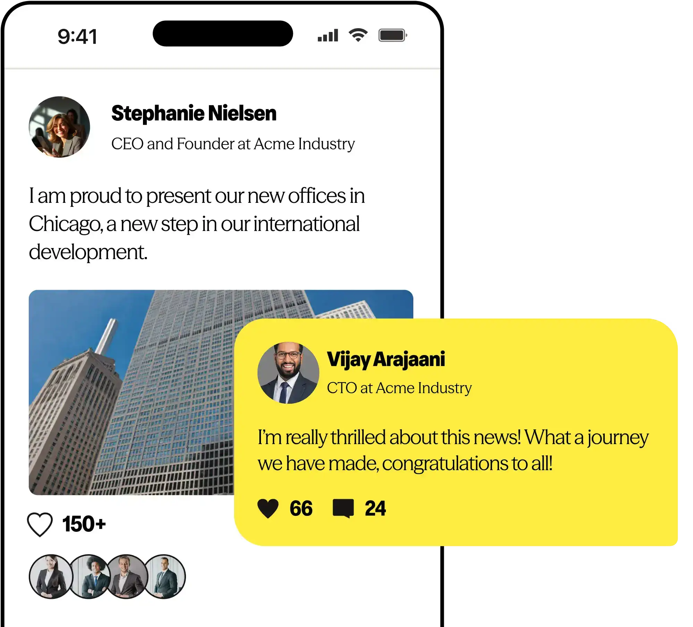Select the third liker avatar

pyautogui.click(x=127, y=577)
